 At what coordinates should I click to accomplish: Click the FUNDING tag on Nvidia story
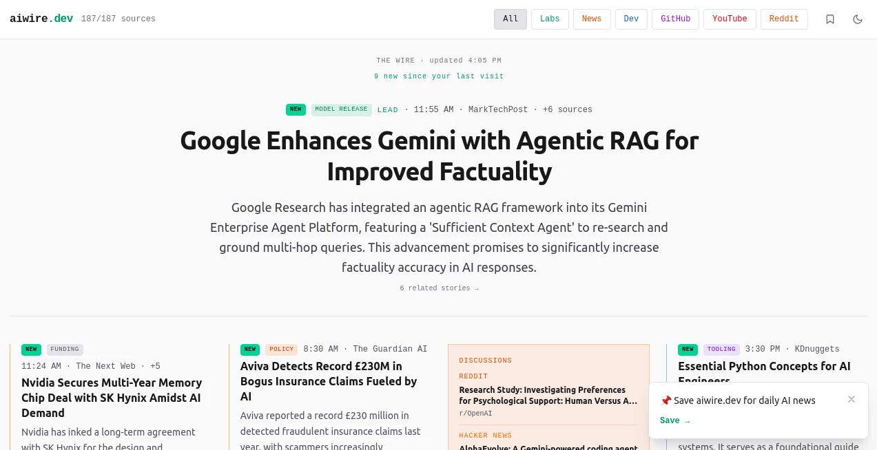tap(65, 350)
